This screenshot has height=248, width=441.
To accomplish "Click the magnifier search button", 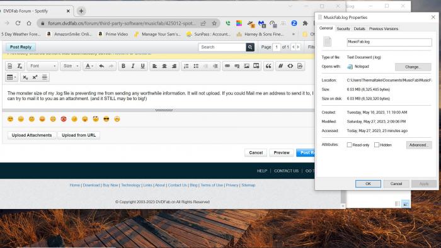I will (250, 47).
